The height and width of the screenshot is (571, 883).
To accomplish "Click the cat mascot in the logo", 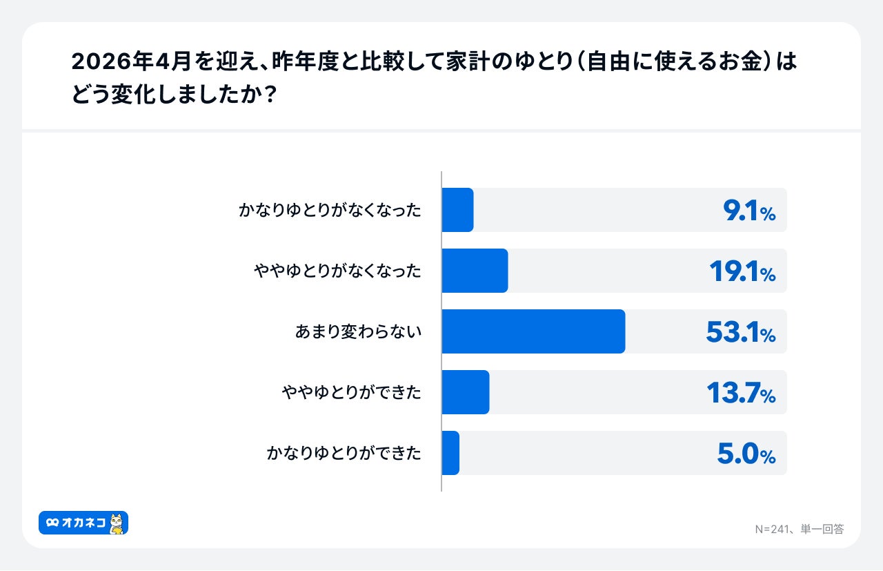I will pyautogui.click(x=117, y=523).
